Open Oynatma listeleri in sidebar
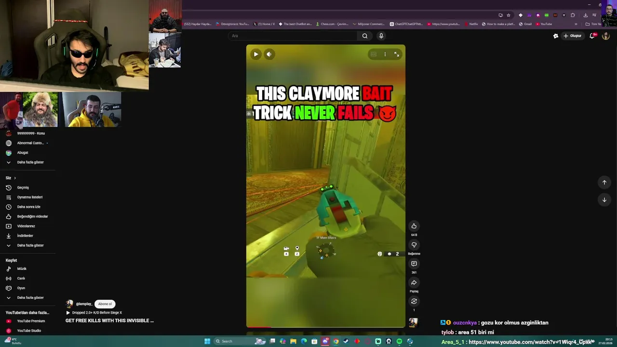Viewport: 617px width, 347px height. pos(30,197)
